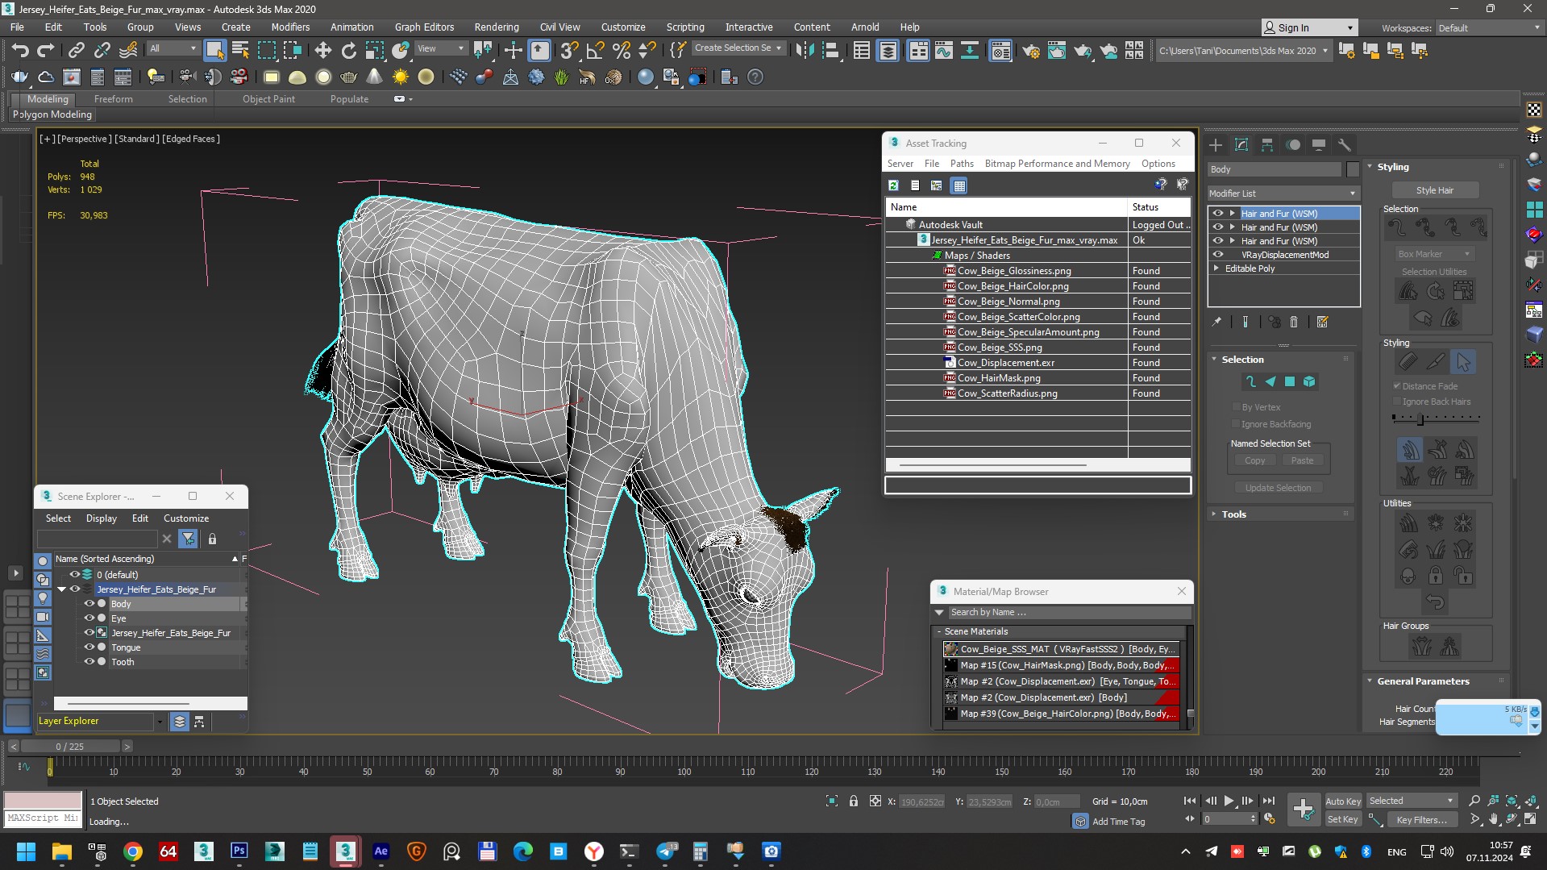Open the Mirror tool
Image resolution: width=1547 pixels, height=870 pixels.
[x=804, y=51]
